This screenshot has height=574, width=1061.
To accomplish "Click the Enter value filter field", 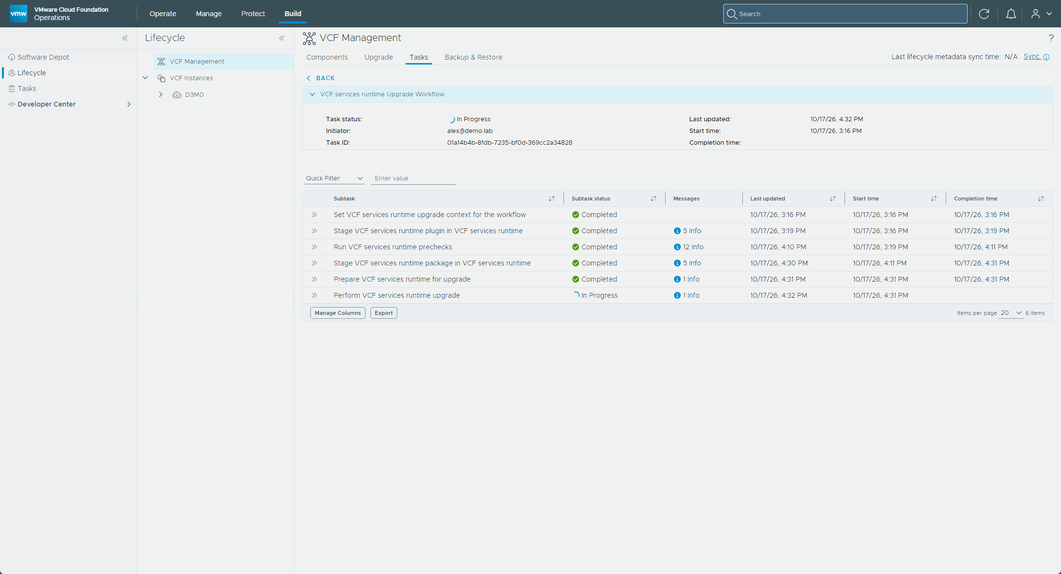I will pyautogui.click(x=413, y=178).
